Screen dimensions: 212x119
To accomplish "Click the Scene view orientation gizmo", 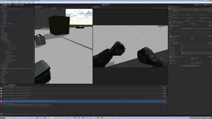I will 89,13.
